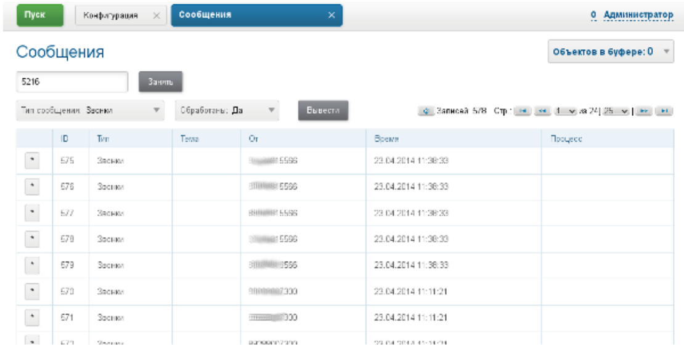This screenshot has width=684, height=351.
Task: Open the Обработаны filter dropdown
Action: pos(227,111)
